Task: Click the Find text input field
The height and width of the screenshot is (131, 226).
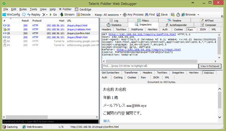Action: (150, 66)
